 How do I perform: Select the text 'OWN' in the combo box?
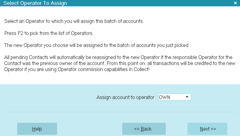[165, 97]
